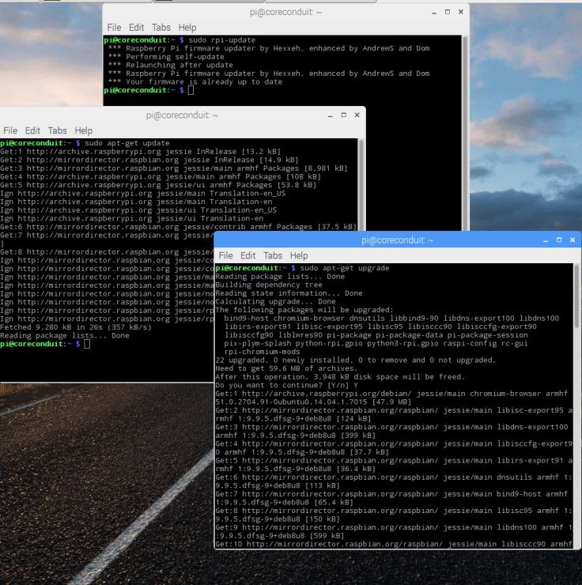Open Tabs menu in rpi-update terminal
Screen dimensions: 582x585
tap(162, 28)
